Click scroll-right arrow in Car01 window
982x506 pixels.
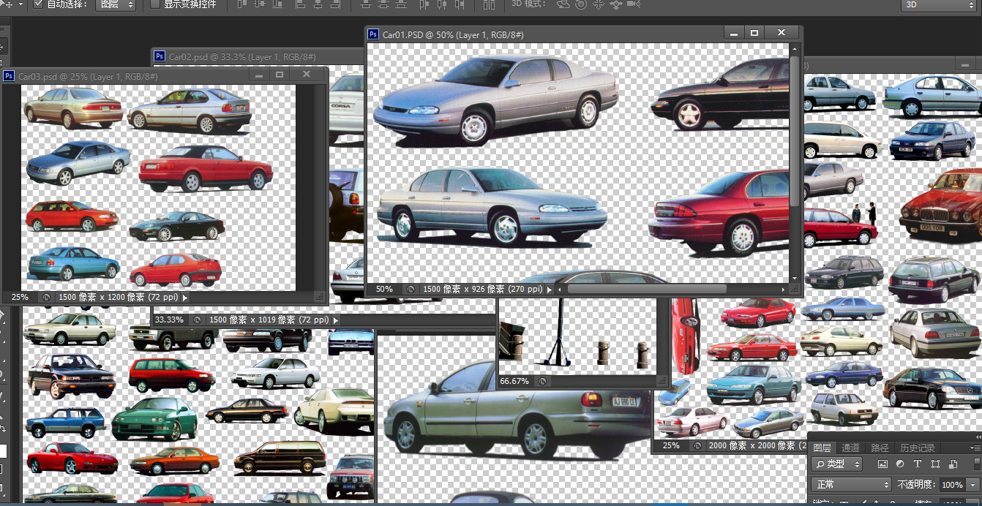click(x=784, y=289)
